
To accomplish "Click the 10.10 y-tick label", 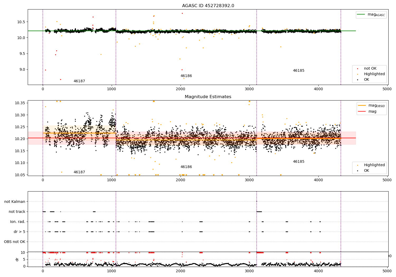I will point(20,163).
